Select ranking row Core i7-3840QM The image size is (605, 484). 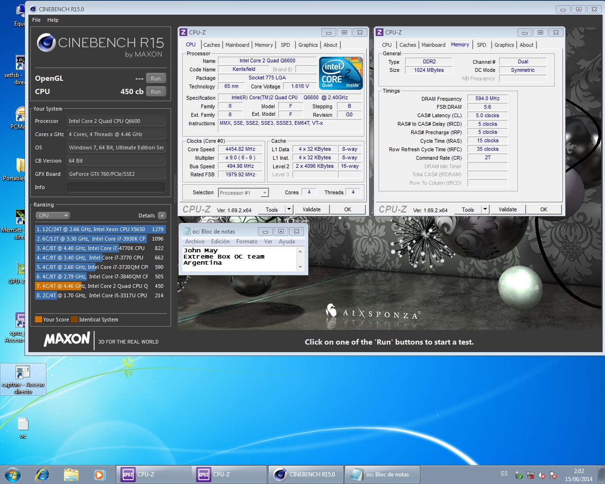coord(100,277)
